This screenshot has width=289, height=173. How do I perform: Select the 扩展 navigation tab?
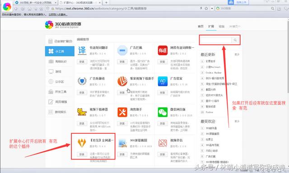[x=211, y=26]
